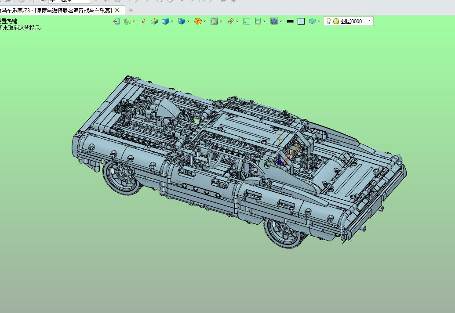The image size is (455, 313).
Task: Click the black color swatch
Action: 290,21
